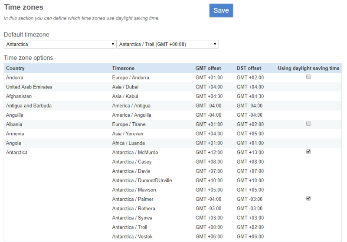Viewport: 347px width, 242px height.
Task: Select the Afghanistan row country name
Action: pos(19,96)
